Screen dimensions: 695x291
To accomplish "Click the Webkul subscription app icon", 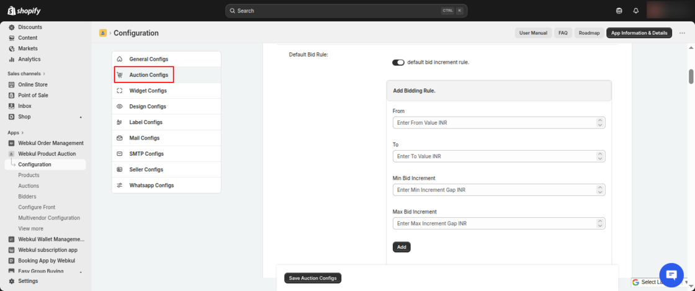I will tap(12, 250).
